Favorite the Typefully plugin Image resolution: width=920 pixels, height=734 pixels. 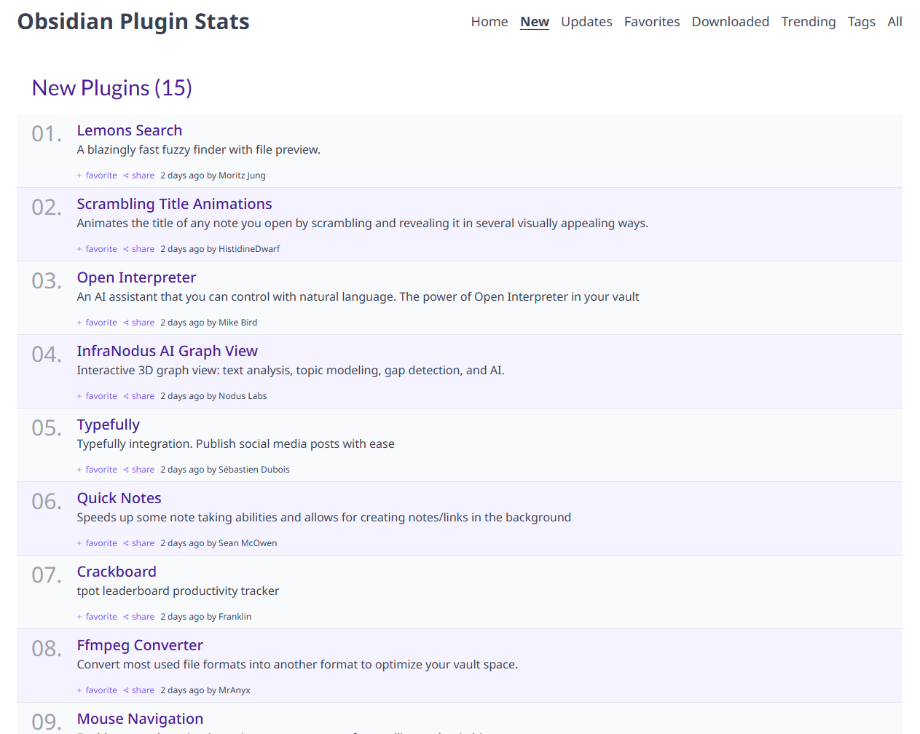coord(97,470)
